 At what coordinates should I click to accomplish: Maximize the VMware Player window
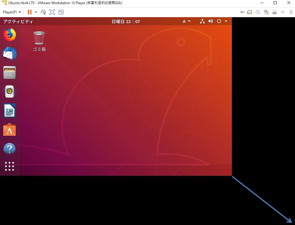pos(275,3)
